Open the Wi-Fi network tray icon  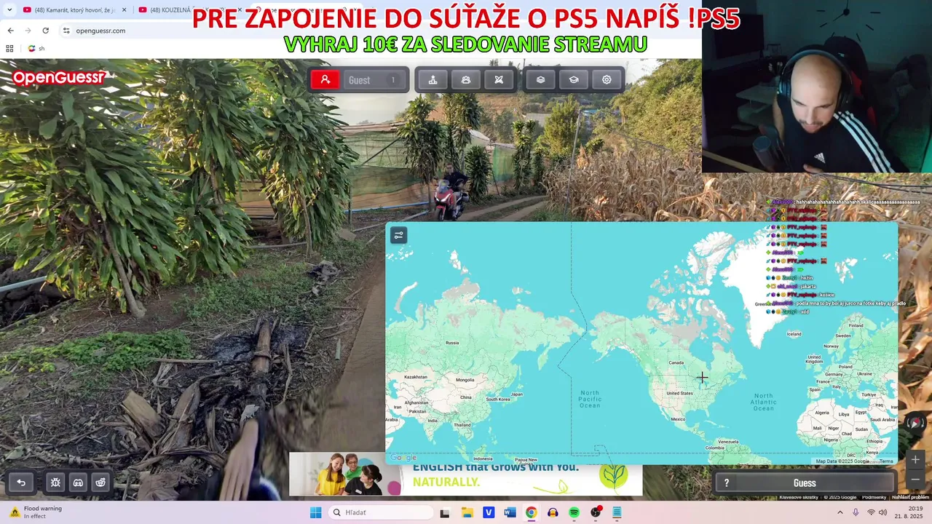pyautogui.click(x=871, y=512)
